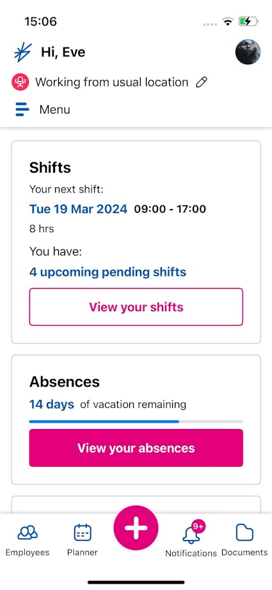272x590 pixels.
Task: Open 4 upcoming pending shifts link
Action: point(108,272)
